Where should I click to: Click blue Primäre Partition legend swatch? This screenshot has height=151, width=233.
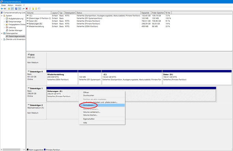coord(45,149)
